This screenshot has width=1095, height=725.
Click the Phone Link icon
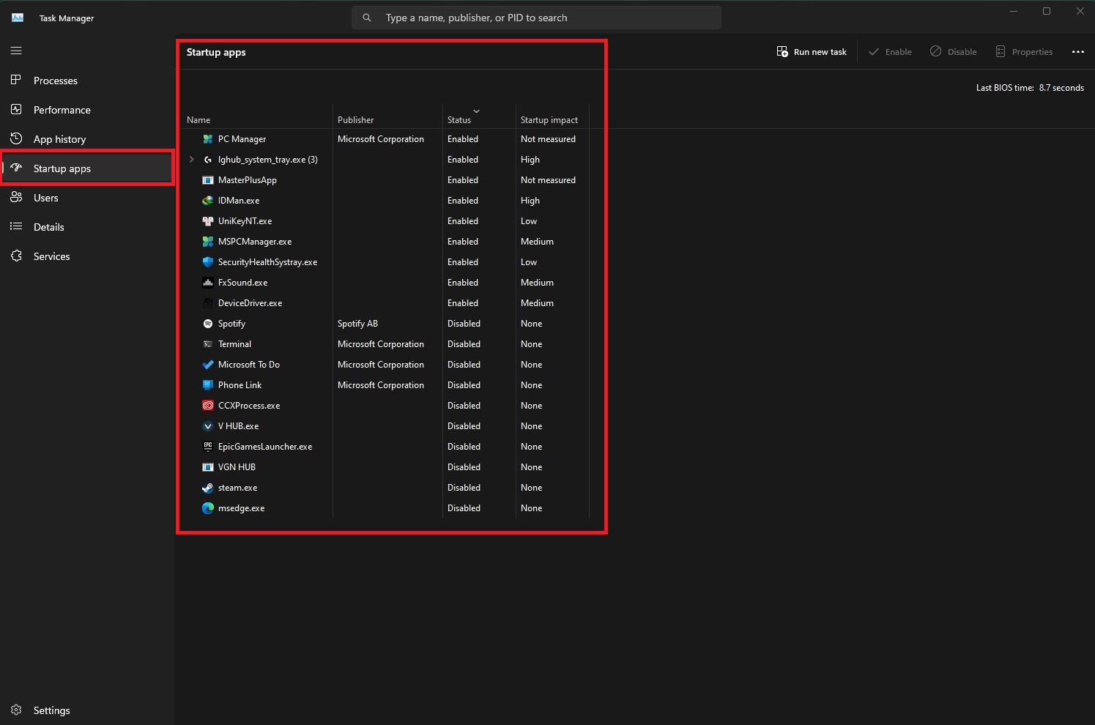coord(208,385)
